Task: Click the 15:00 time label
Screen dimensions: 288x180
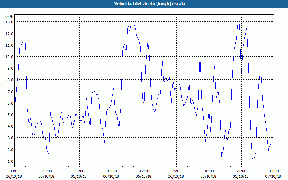Action: (x=176, y=171)
